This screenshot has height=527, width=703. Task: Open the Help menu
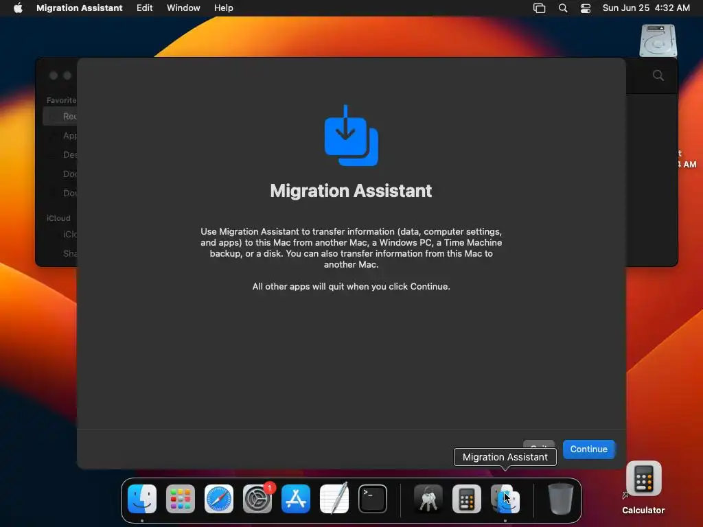pyautogui.click(x=223, y=8)
